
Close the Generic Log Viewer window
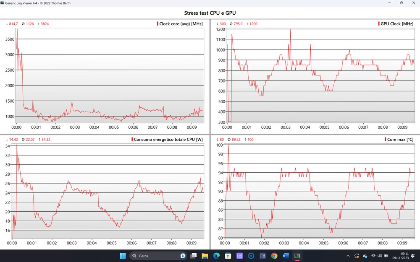coord(414,3)
